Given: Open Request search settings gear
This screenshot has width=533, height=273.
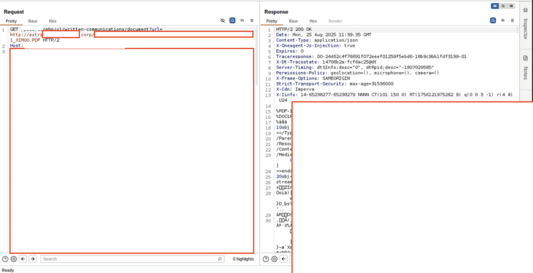Looking at the screenshot, I should [14, 259].
